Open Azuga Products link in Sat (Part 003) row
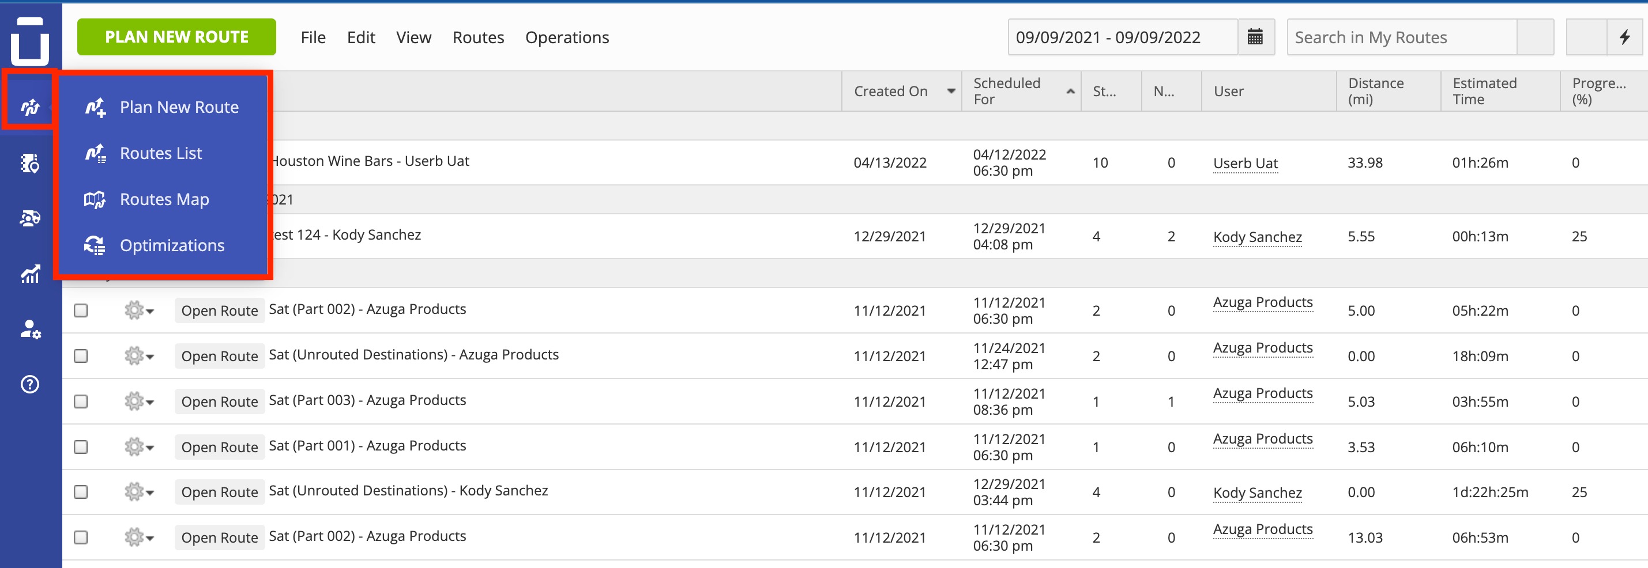This screenshot has height=568, width=1648. pyautogui.click(x=1263, y=393)
